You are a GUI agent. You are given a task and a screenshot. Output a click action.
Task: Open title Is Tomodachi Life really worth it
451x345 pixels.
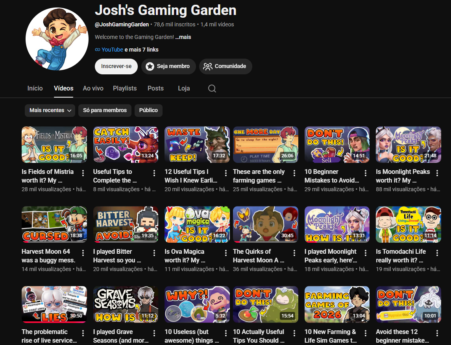(x=401, y=256)
